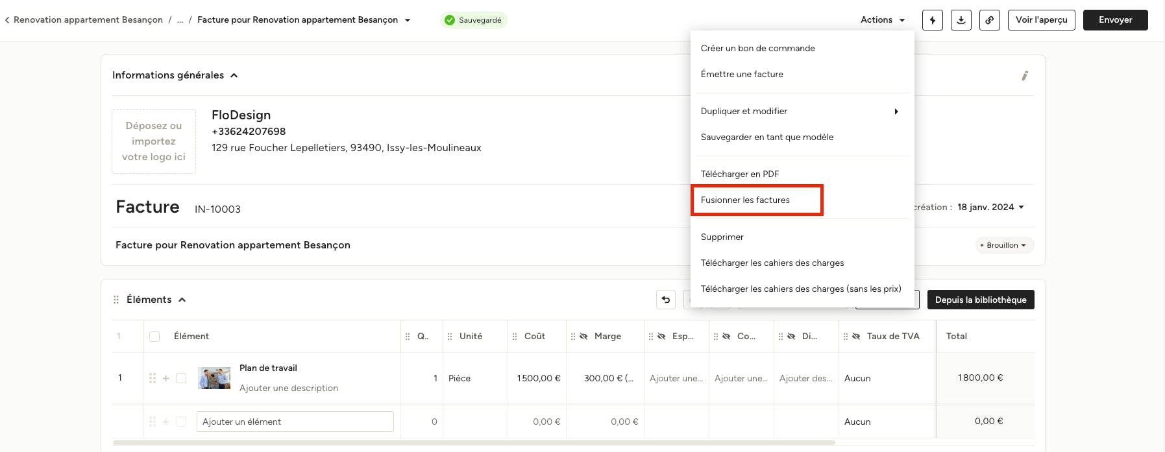Select Télécharger les cahiers des charges
The height and width of the screenshot is (452, 1165).
802,263
